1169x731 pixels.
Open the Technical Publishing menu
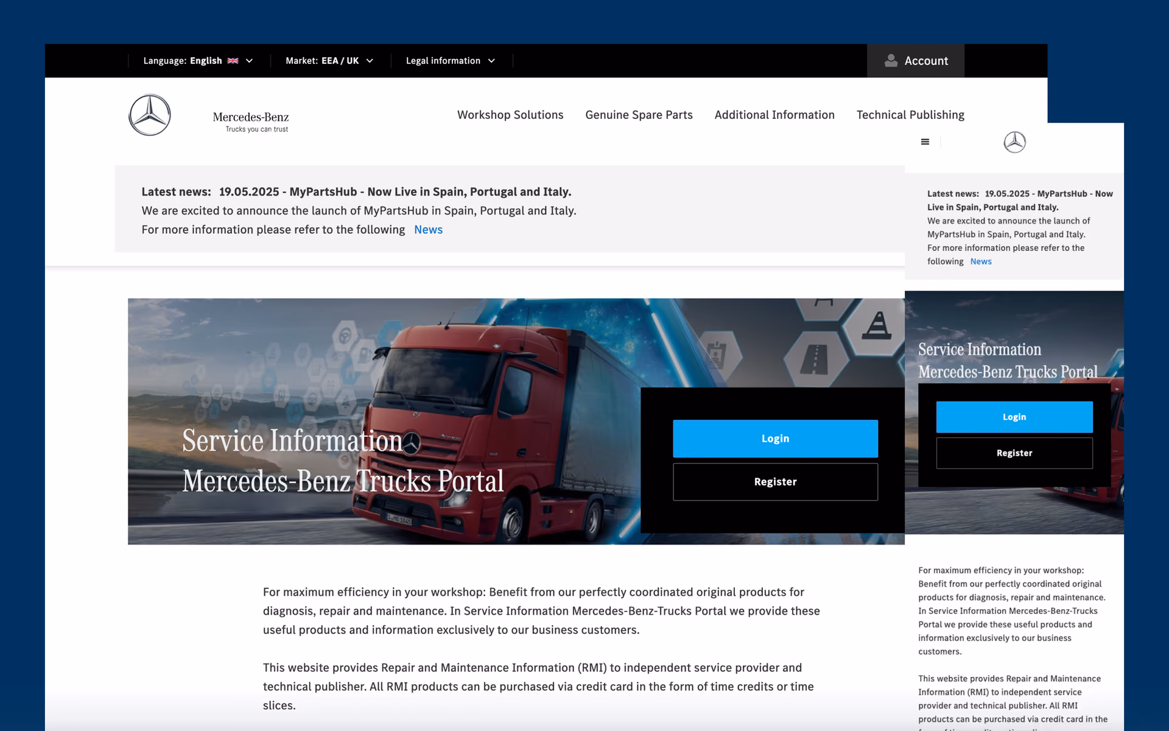click(x=910, y=115)
